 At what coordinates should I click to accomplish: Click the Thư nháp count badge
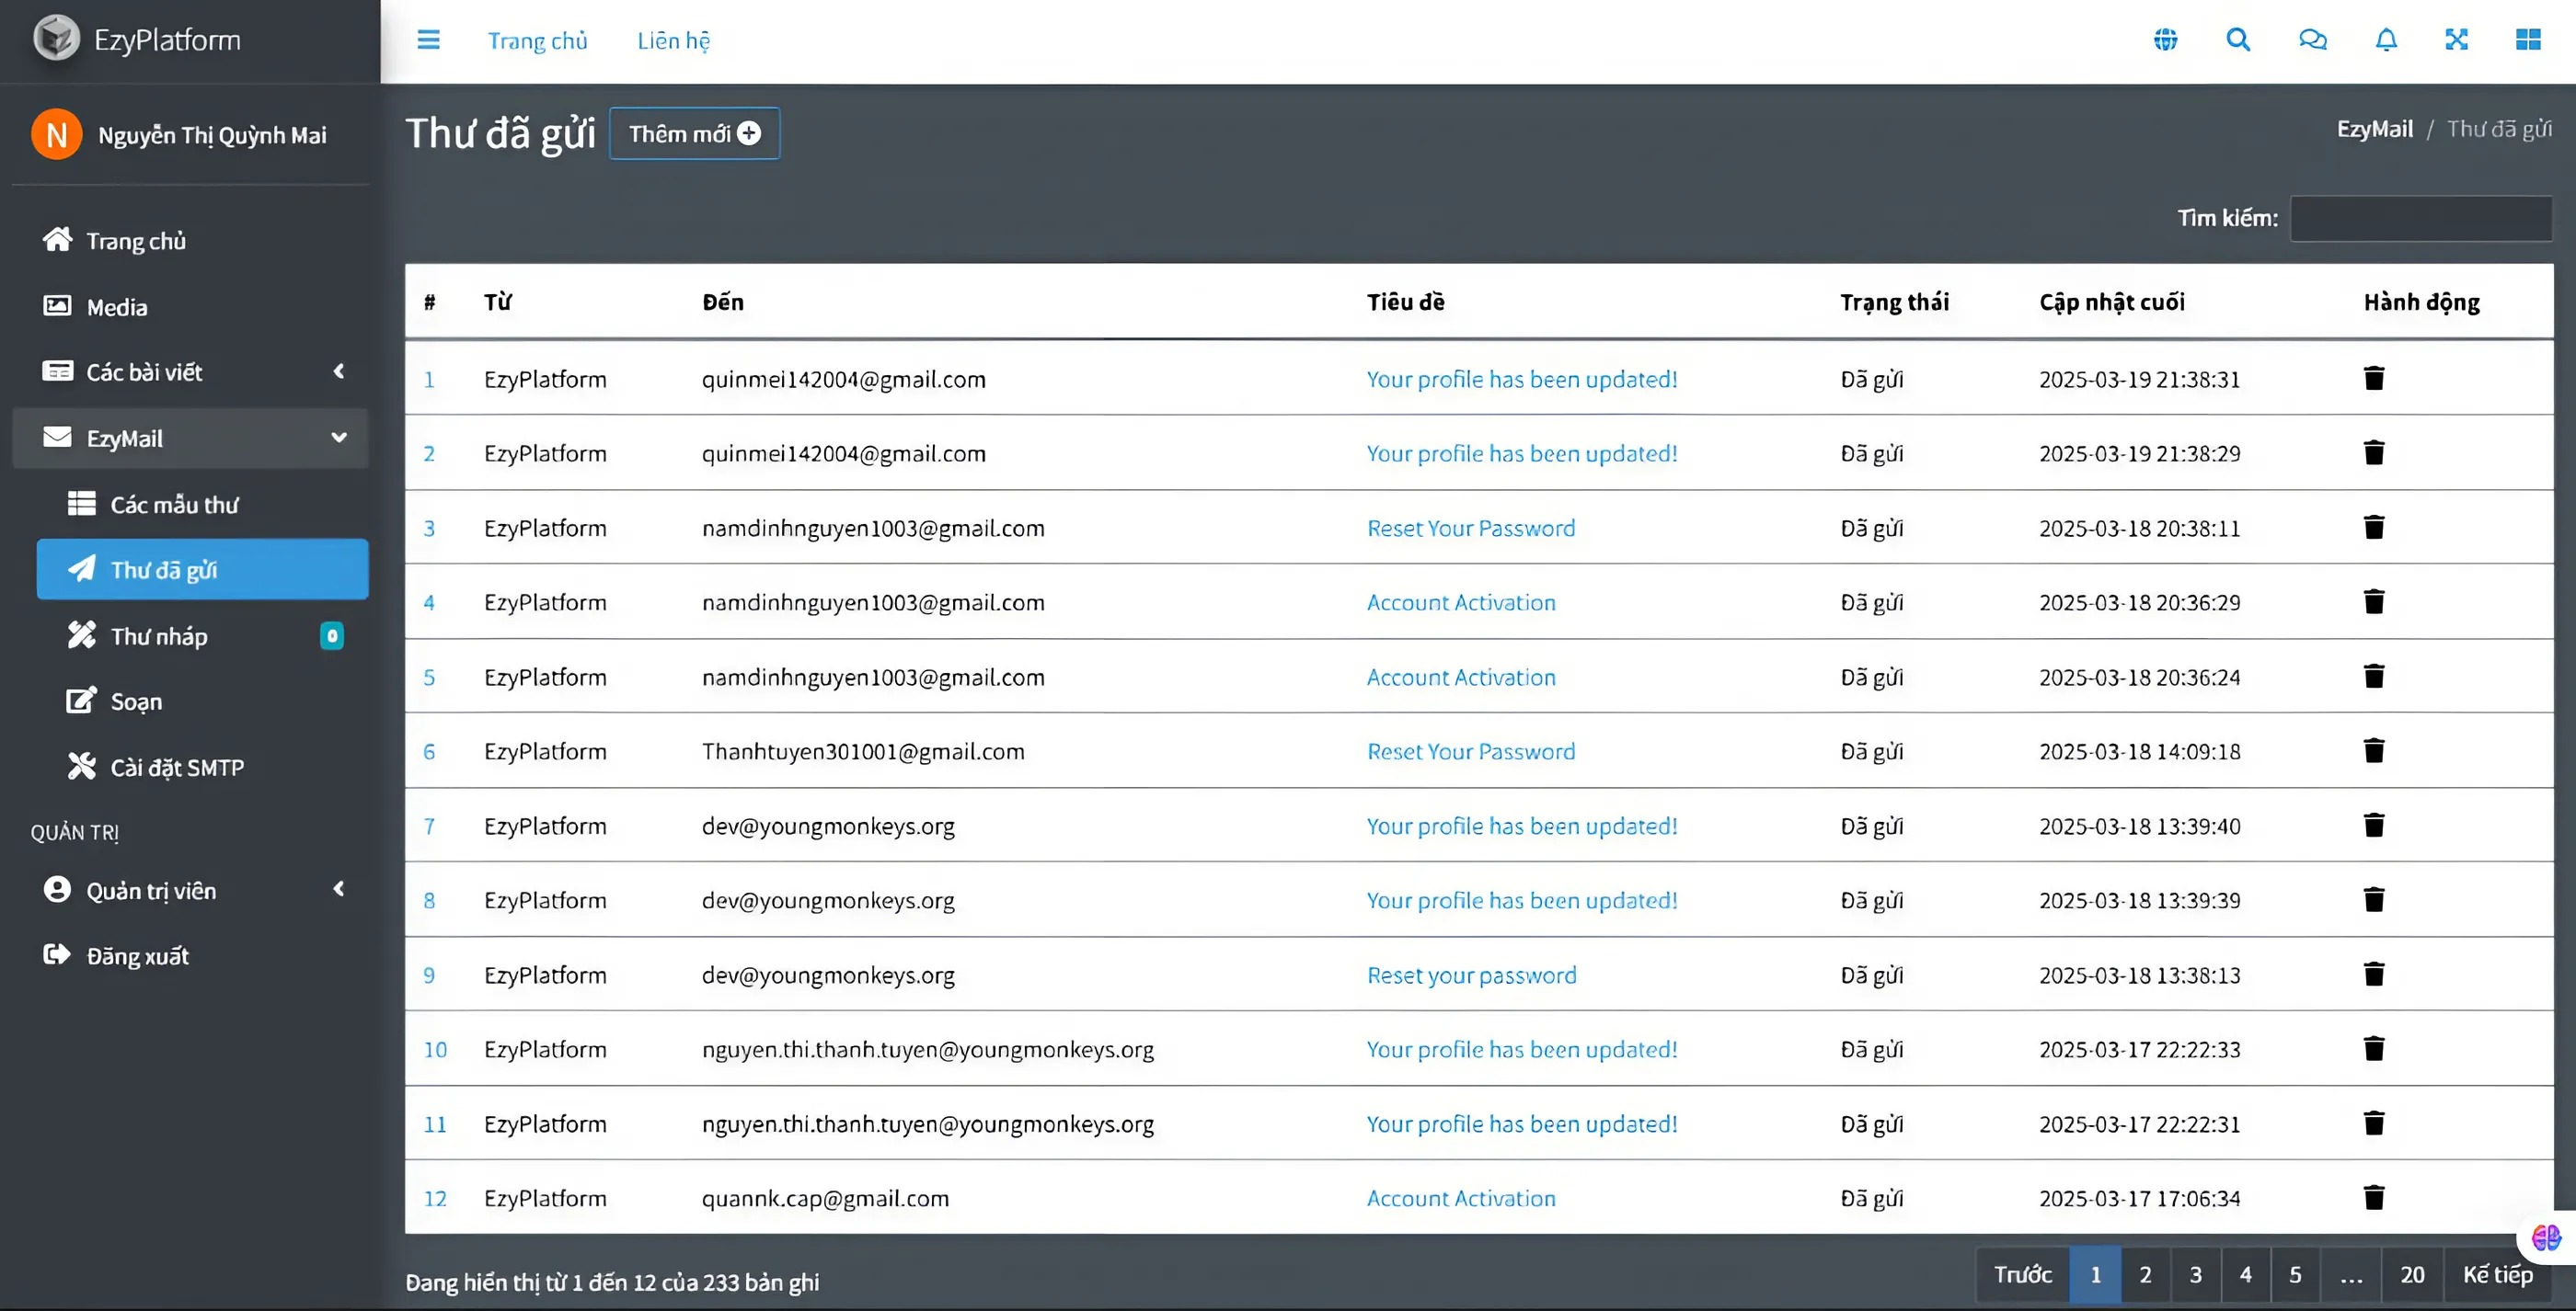pyautogui.click(x=332, y=635)
